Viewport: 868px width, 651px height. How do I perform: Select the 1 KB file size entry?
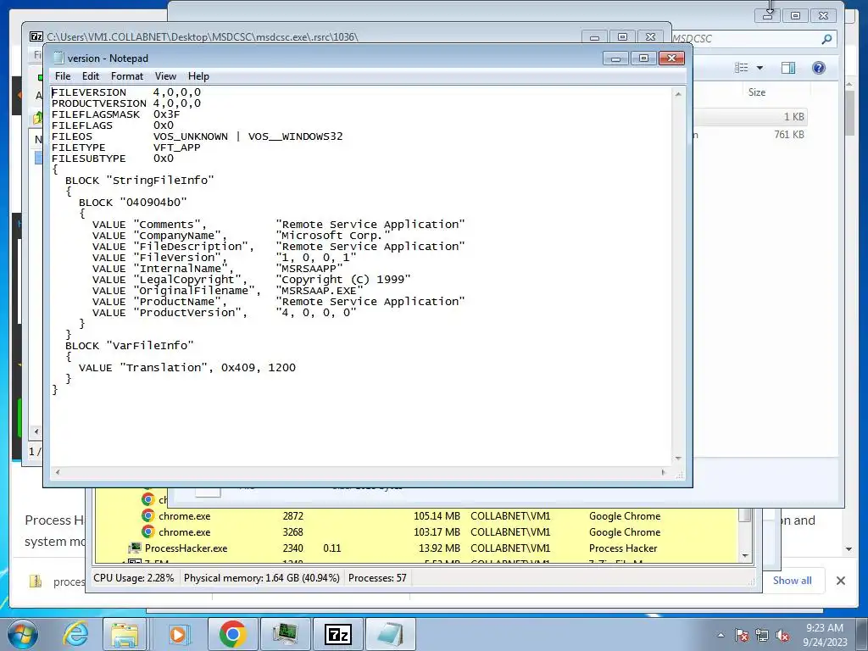[793, 117]
